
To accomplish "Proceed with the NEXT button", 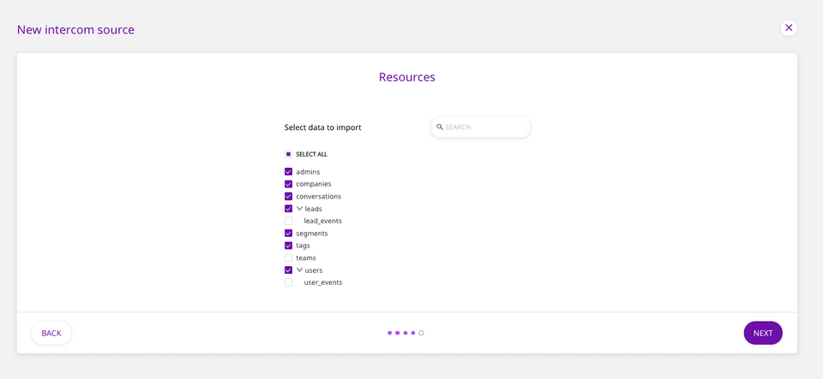I will tap(763, 333).
